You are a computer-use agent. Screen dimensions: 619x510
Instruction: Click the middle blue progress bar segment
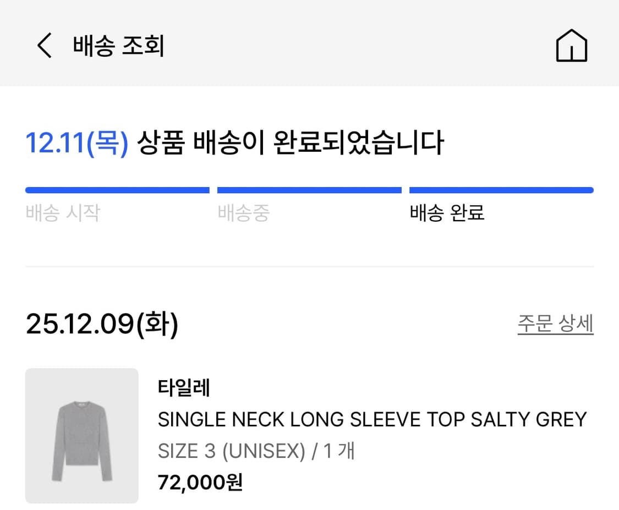point(309,190)
